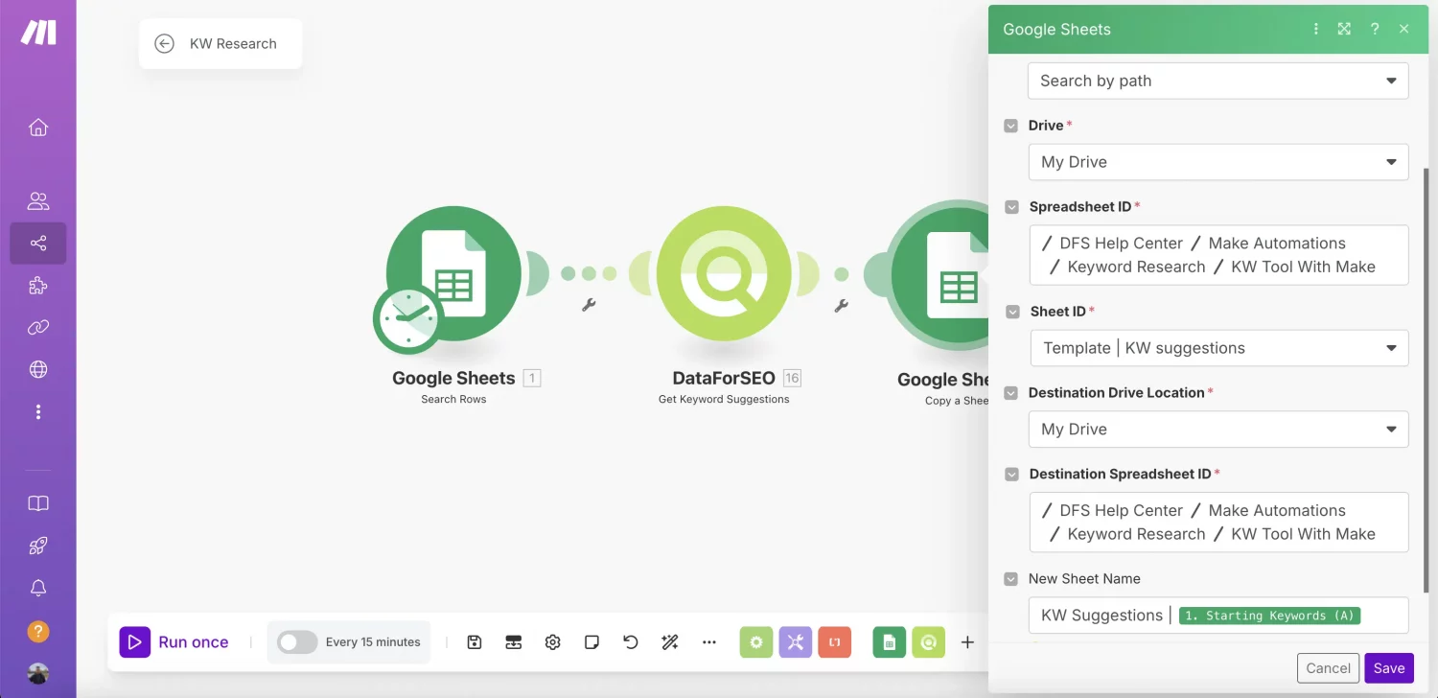The image size is (1438, 698).
Task: Open the schedule clock on first module
Action: pyautogui.click(x=408, y=319)
